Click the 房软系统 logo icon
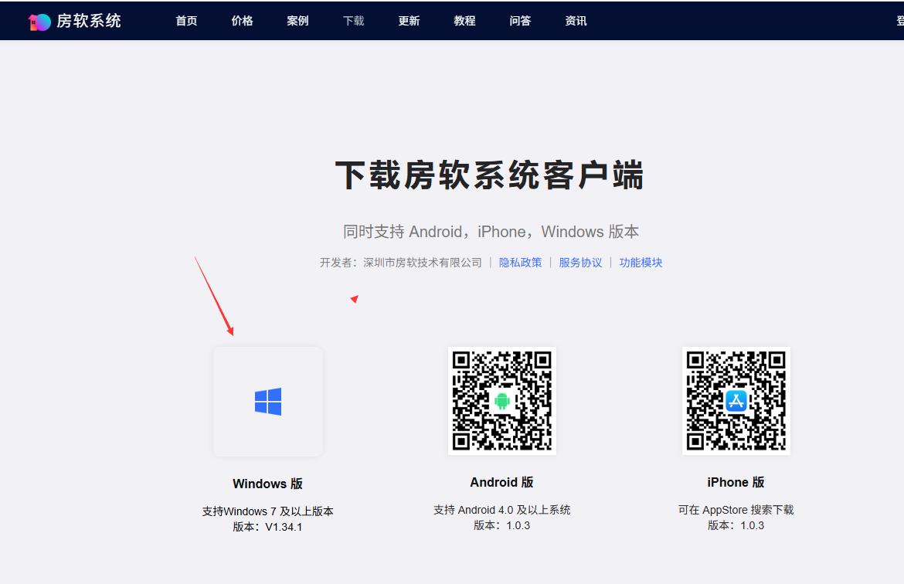 [x=39, y=22]
